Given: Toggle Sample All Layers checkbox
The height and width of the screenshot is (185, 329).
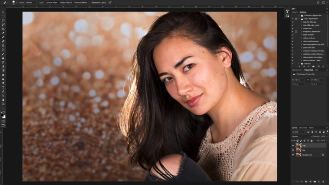Looking at the screenshot, I should (90, 3).
